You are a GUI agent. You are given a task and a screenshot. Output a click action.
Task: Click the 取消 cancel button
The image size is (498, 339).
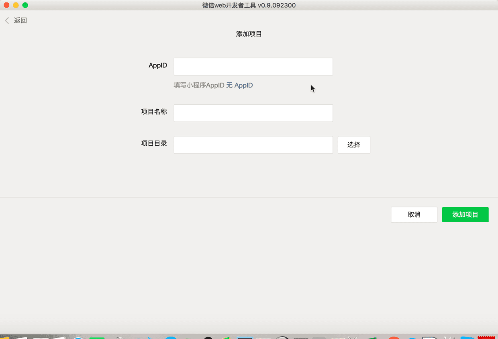pyautogui.click(x=414, y=214)
